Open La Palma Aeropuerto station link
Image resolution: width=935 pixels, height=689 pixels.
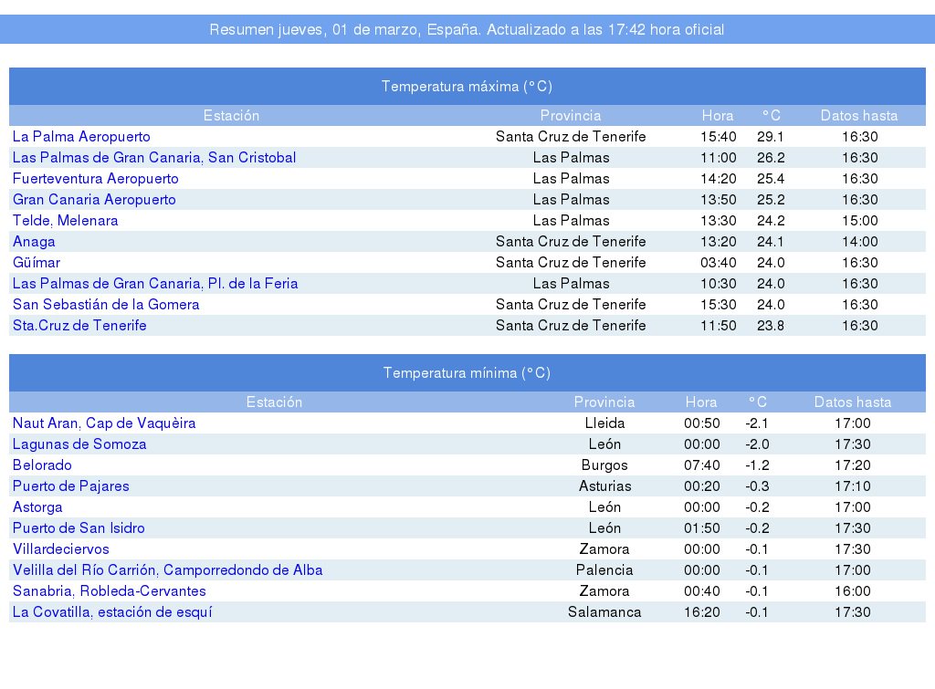coord(81,137)
